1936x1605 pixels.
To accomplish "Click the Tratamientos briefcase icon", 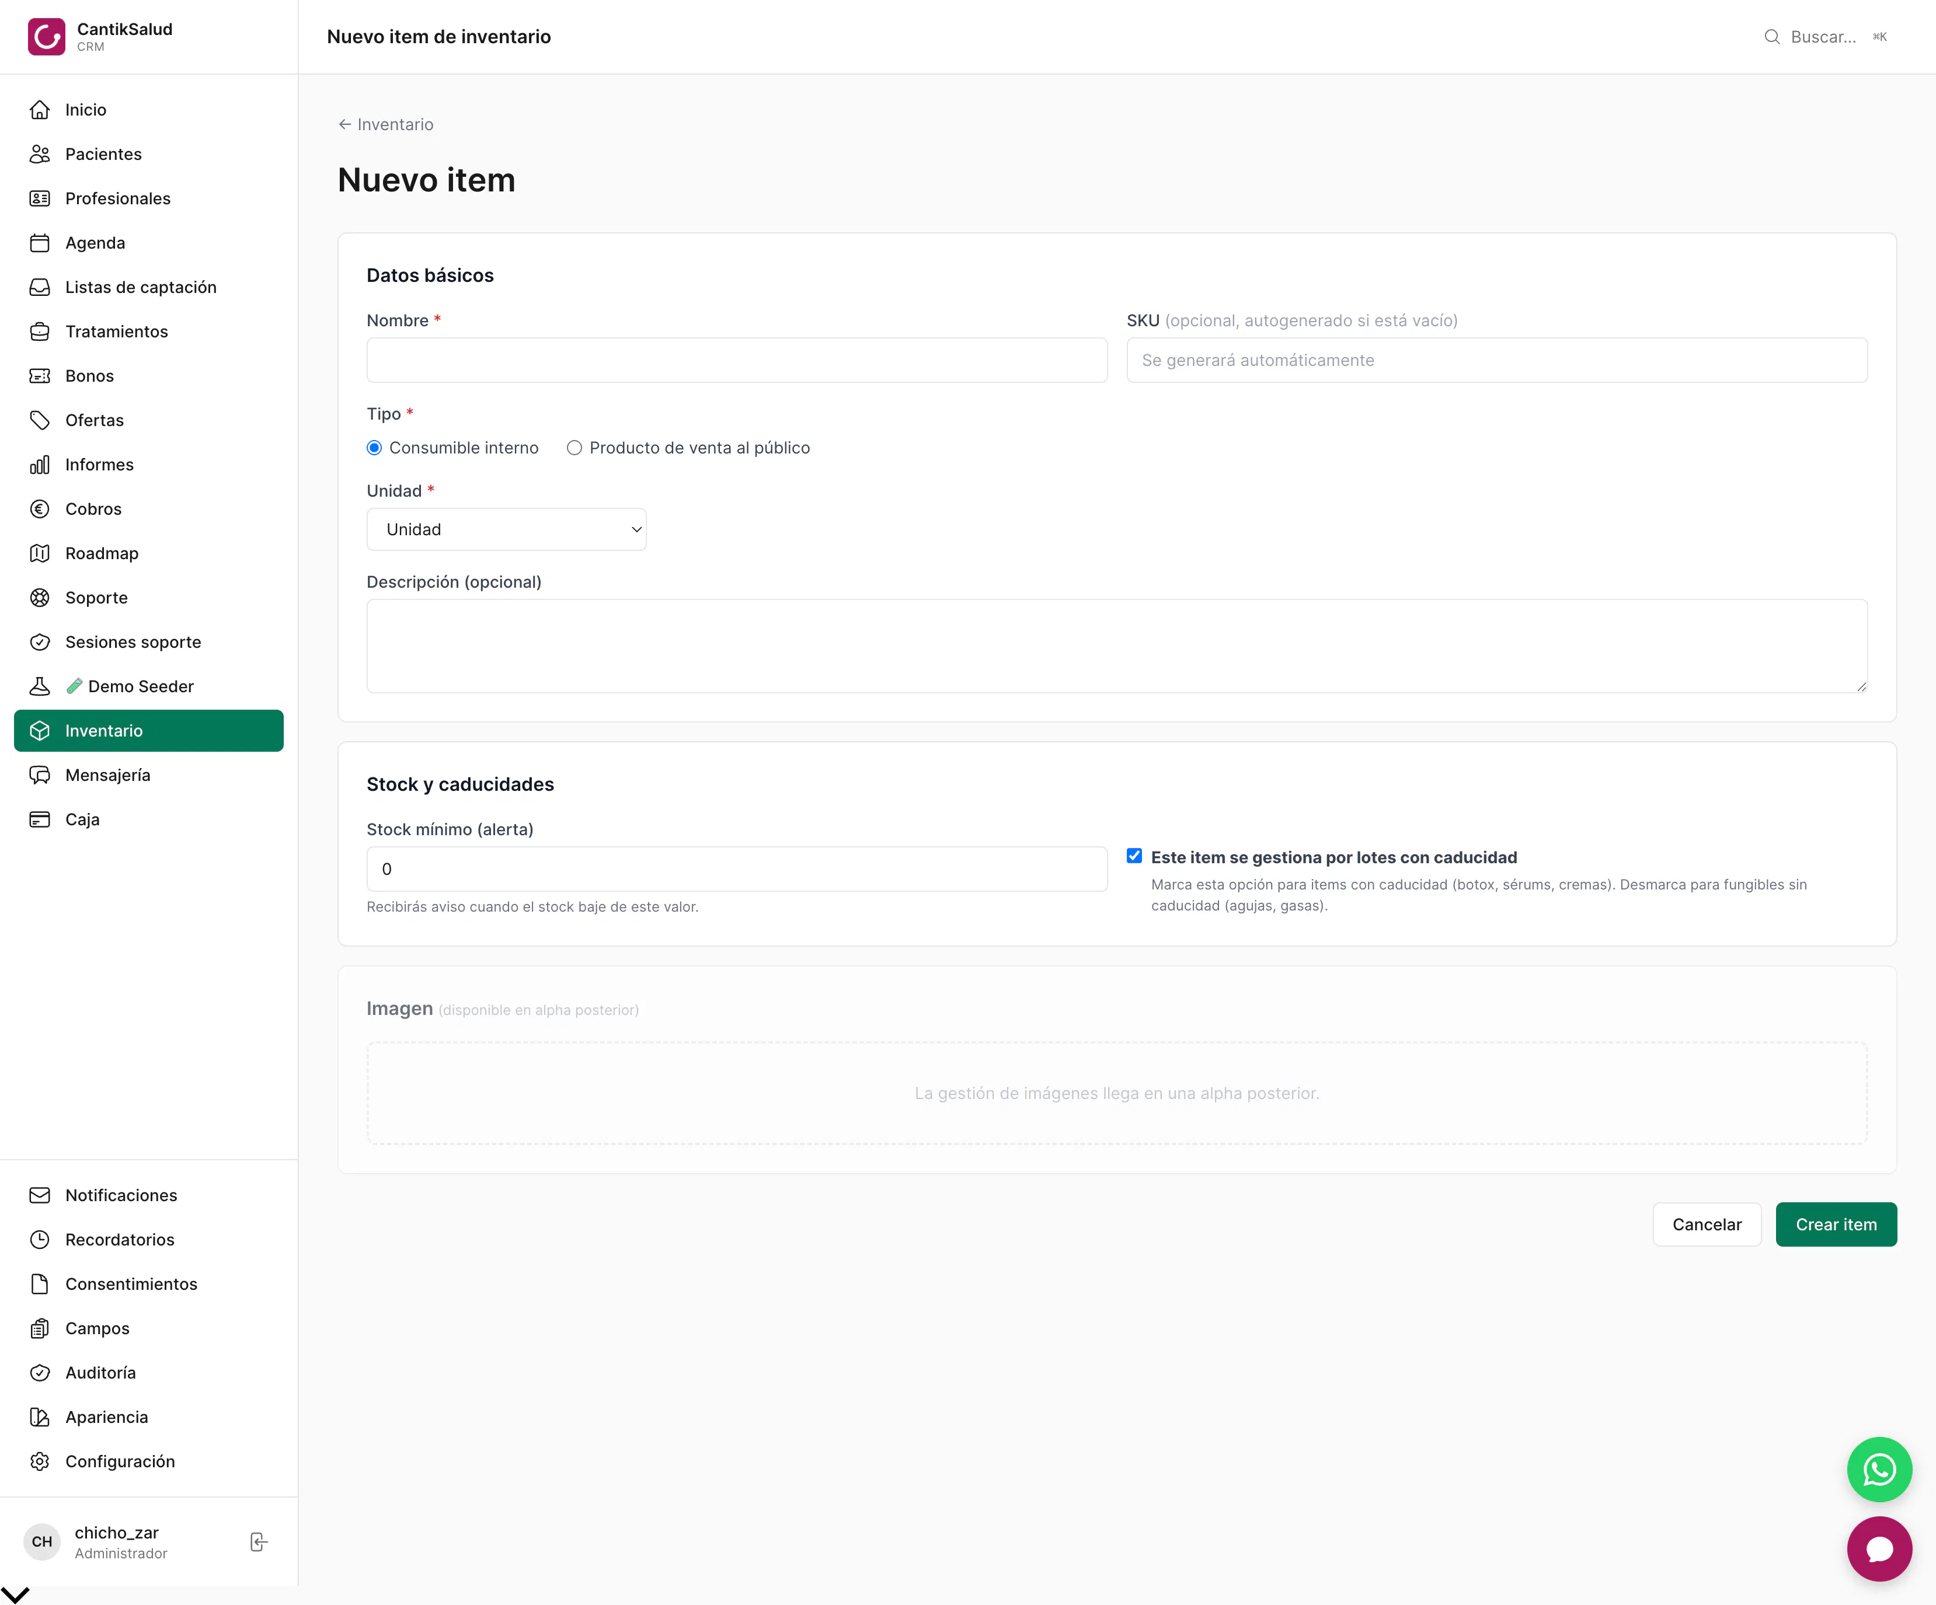I will click(x=40, y=332).
